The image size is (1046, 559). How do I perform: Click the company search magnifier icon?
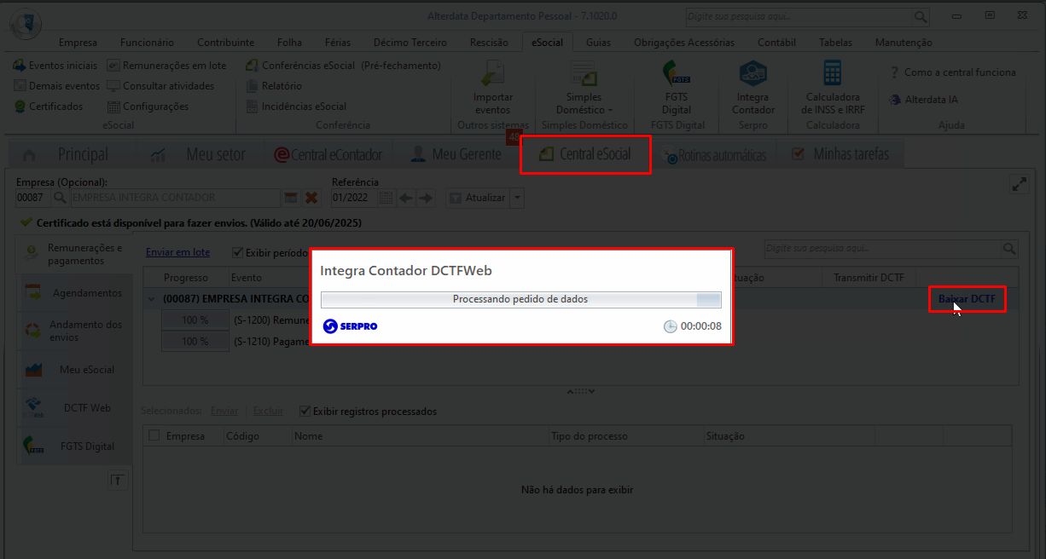click(x=60, y=198)
